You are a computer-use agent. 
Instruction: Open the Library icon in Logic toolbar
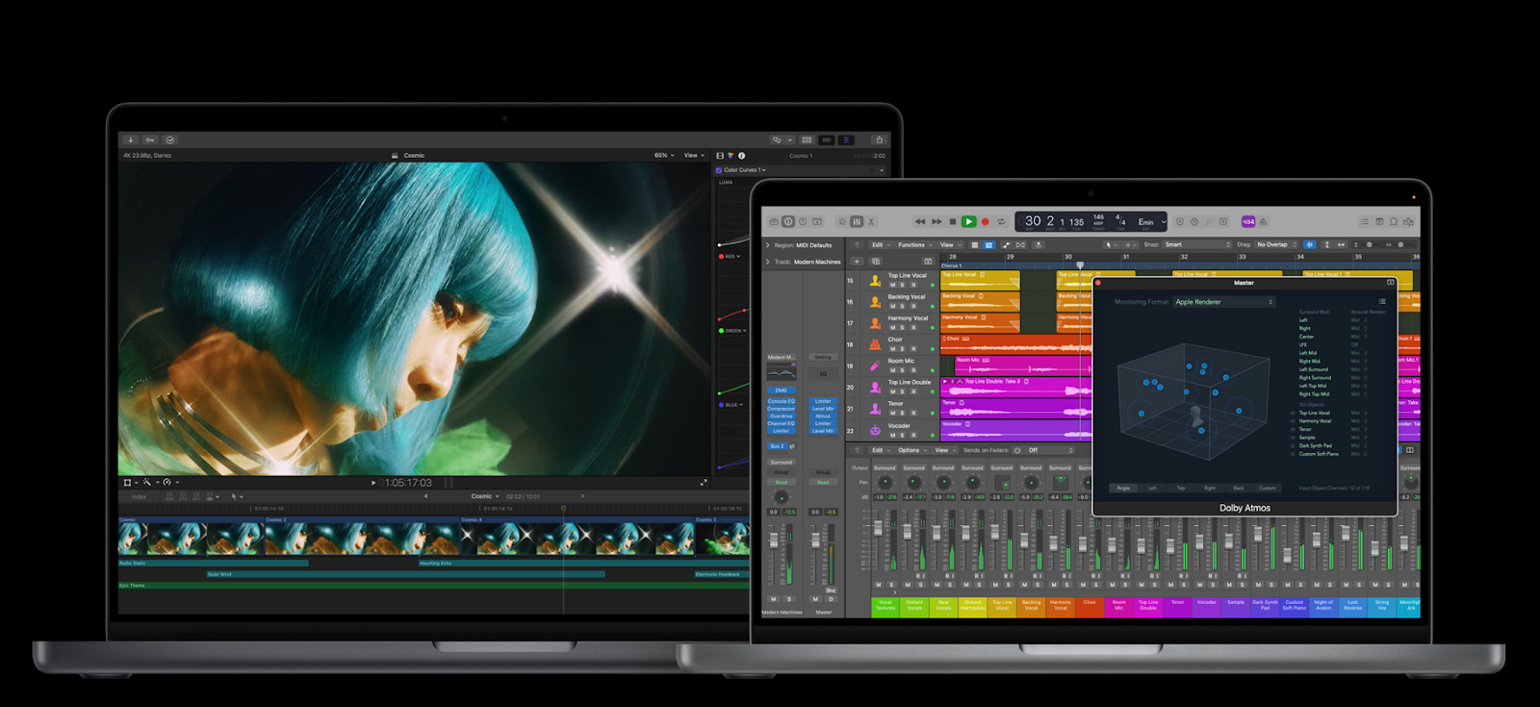[x=774, y=222]
